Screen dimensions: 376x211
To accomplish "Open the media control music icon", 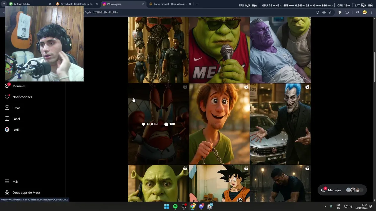I will click(357, 12).
